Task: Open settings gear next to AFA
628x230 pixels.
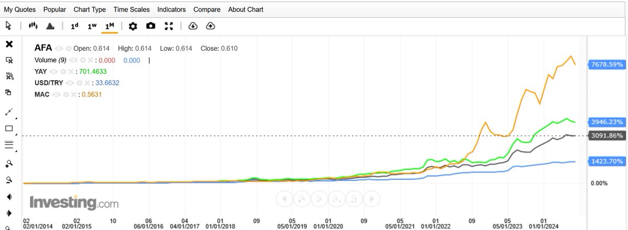Action: pos(68,48)
